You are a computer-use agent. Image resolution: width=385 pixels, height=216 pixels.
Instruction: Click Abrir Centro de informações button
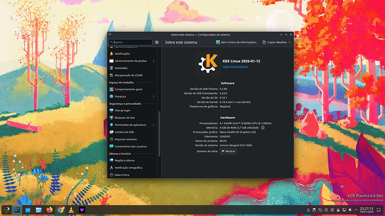click(x=237, y=42)
